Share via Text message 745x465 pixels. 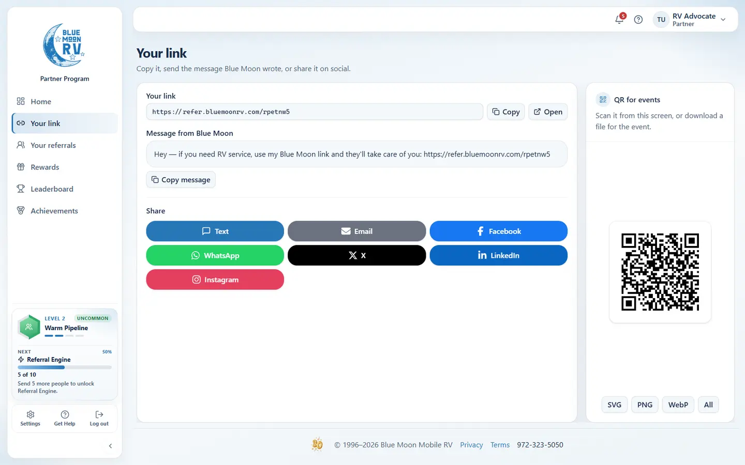coord(215,231)
